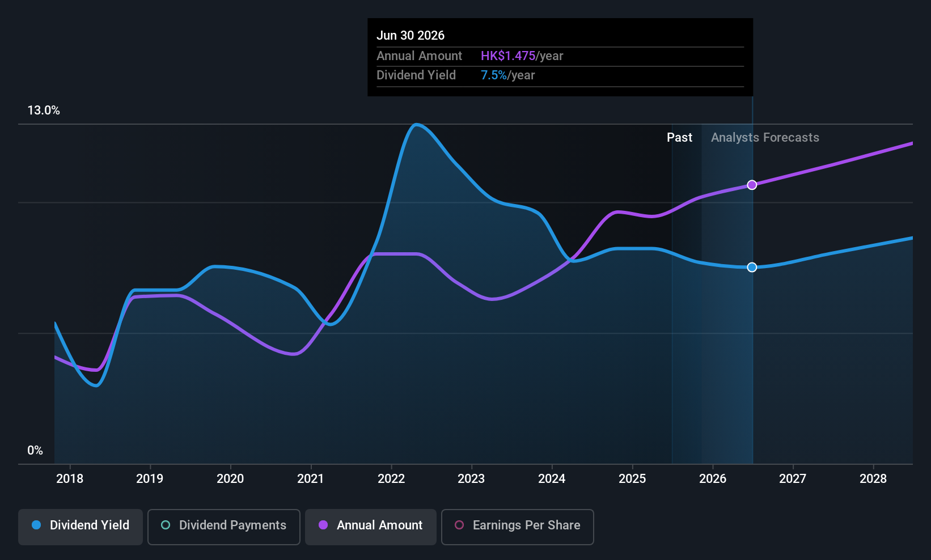Toggle the Annual Amount legend item
Screen dimensions: 931x560
(370, 526)
